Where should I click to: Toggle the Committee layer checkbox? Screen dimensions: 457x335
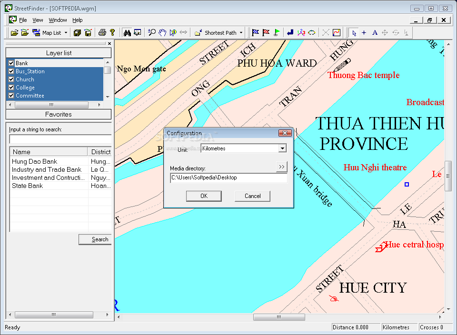point(11,95)
